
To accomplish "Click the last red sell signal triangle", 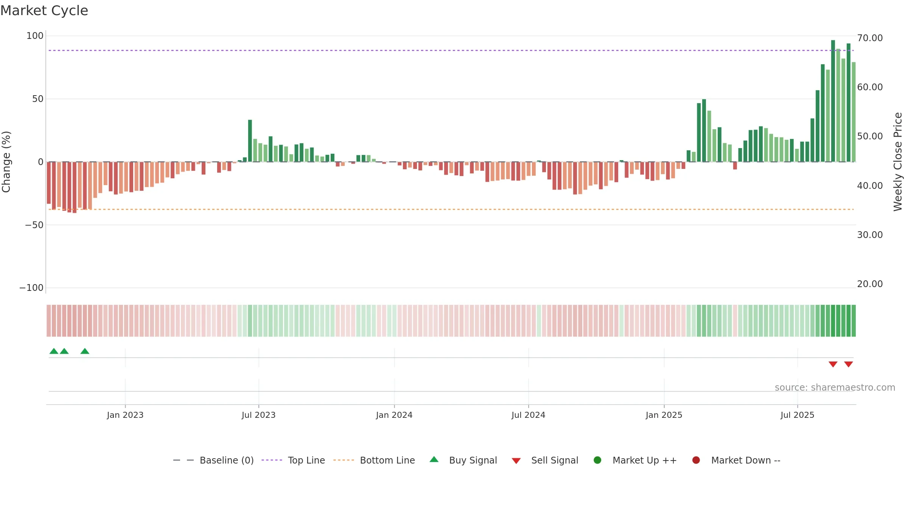I will click(849, 364).
